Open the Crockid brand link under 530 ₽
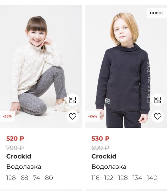 pyautogui.click(x=104, y=156)
